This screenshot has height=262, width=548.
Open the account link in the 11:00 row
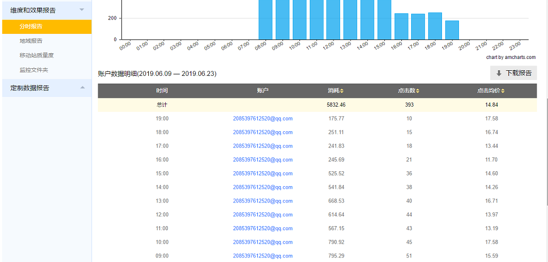263,228
